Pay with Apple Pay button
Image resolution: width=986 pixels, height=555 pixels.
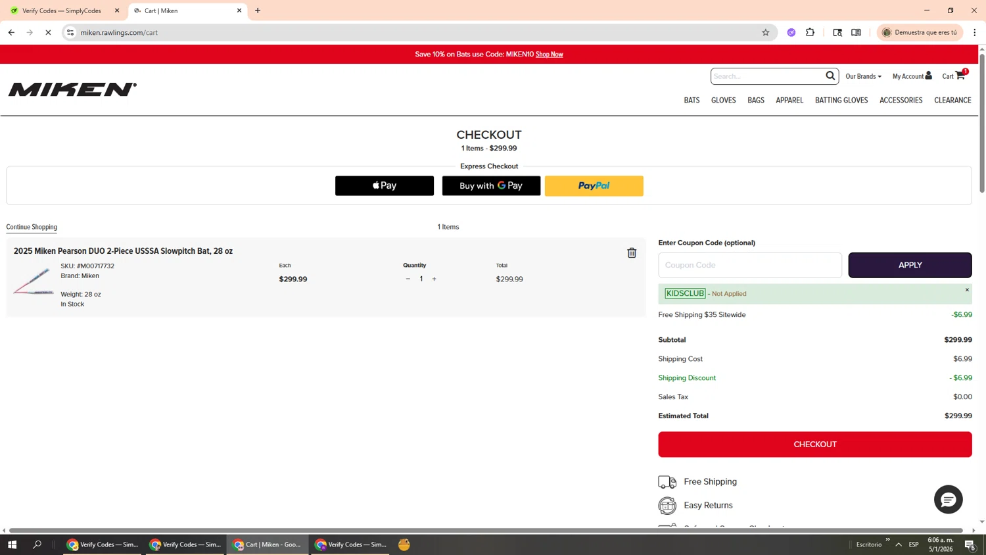(385, 185)
